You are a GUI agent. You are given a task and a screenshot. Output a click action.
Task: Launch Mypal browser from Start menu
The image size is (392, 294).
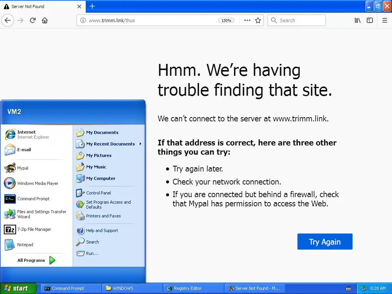click(x=36, y=168)
